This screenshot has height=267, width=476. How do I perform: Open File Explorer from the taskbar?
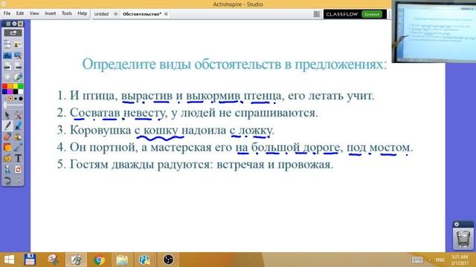click(x=122, y=260)
